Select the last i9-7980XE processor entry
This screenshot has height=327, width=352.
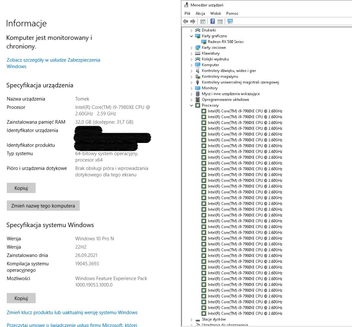(x=245, y=314)
